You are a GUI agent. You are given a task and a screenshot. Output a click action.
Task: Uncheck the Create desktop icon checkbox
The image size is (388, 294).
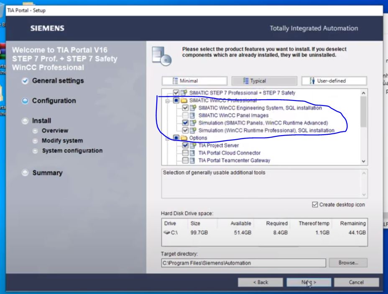(315, 205)
